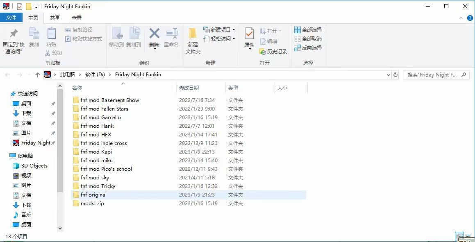This screenshot has height=242, width=475.
Task: Select pinned Desktop (桌面) under Quick access
Action: (22, 104)
